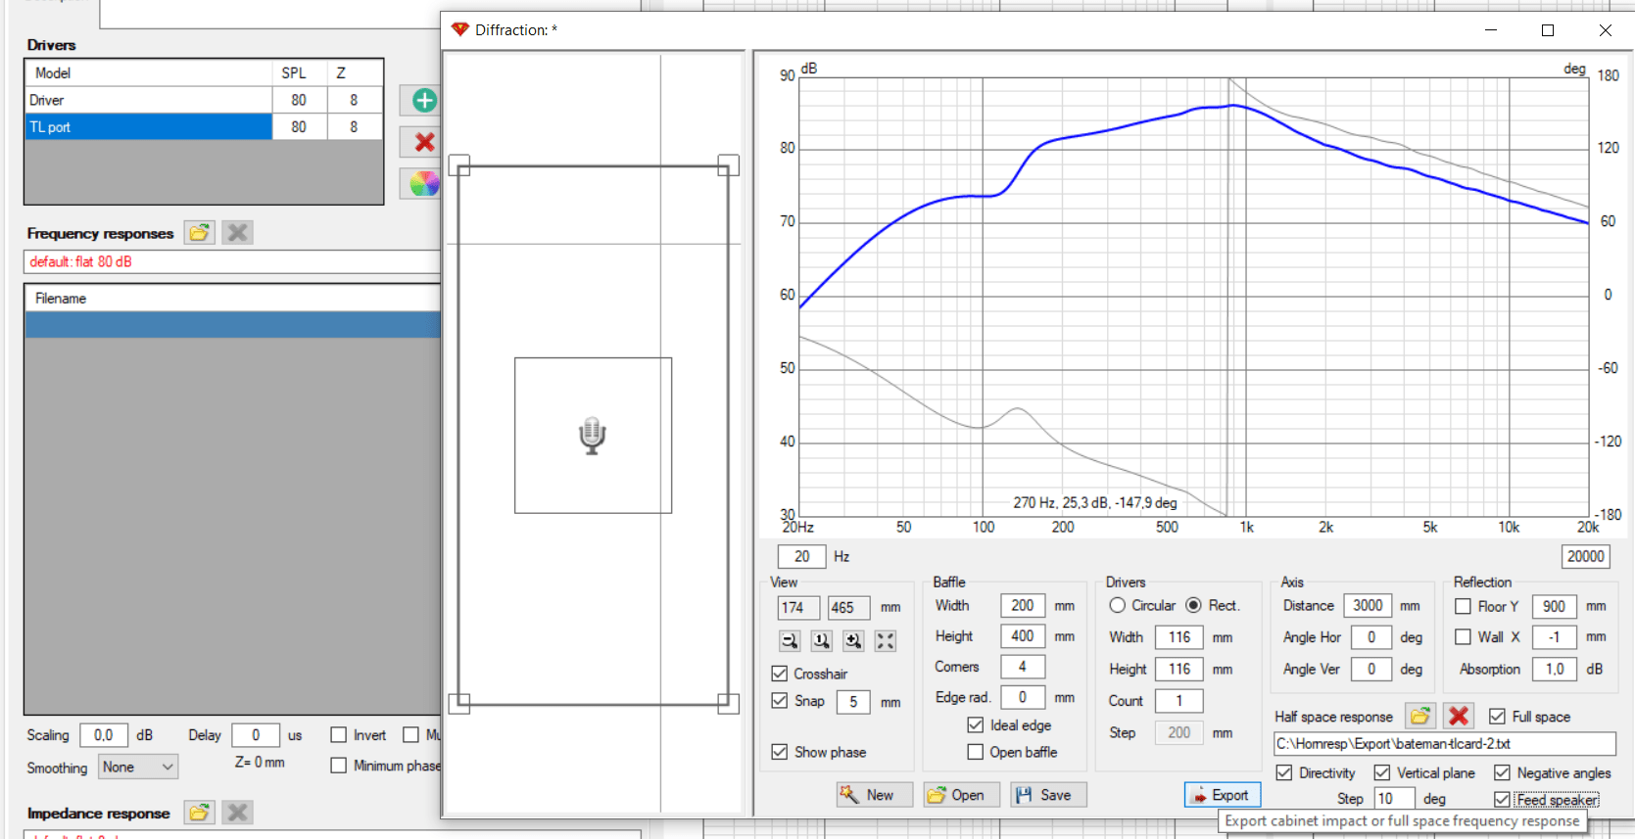Click the top-left baffle corner handle
This screenshot has width=1635, height=839.
tap(458, 165)
